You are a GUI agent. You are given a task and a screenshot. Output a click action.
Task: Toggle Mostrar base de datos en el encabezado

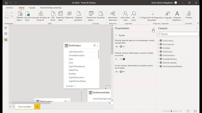[122, 46]
